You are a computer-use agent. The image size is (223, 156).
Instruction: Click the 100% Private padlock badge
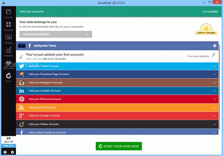pyautogui.click(x=206, y=29)
